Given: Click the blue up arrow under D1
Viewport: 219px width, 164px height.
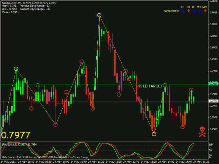Looking at the screenshot, I should [194, 11].
